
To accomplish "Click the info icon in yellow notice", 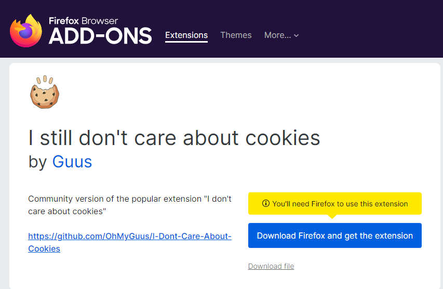I will tap(266, 204).
